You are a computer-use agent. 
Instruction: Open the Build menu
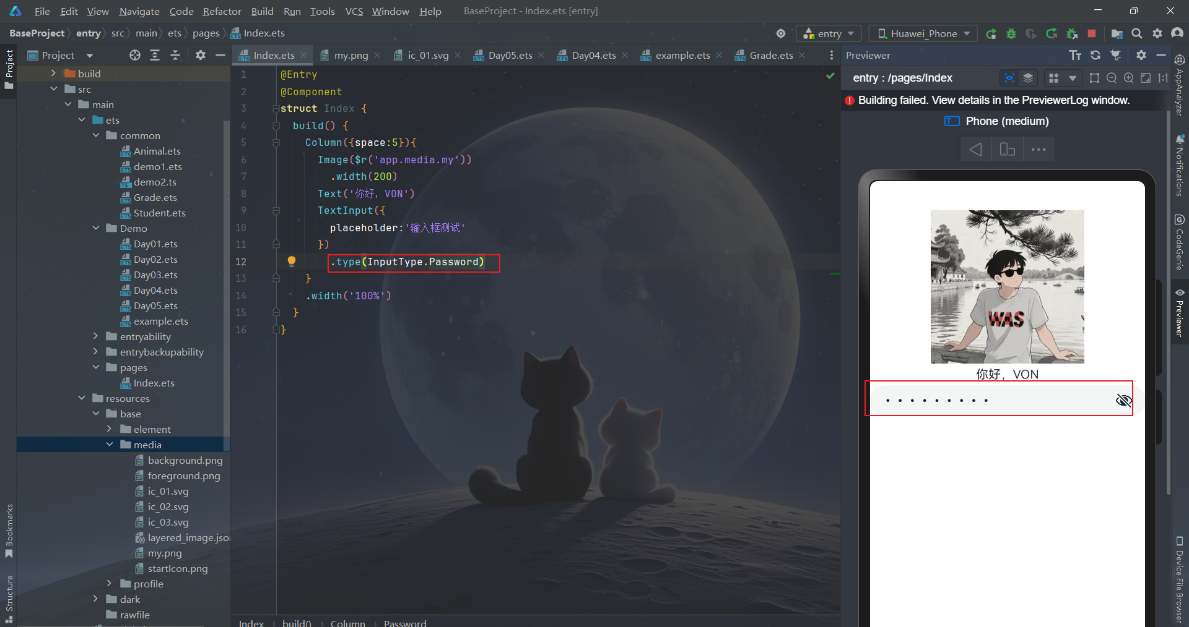(x=262, y=11)
